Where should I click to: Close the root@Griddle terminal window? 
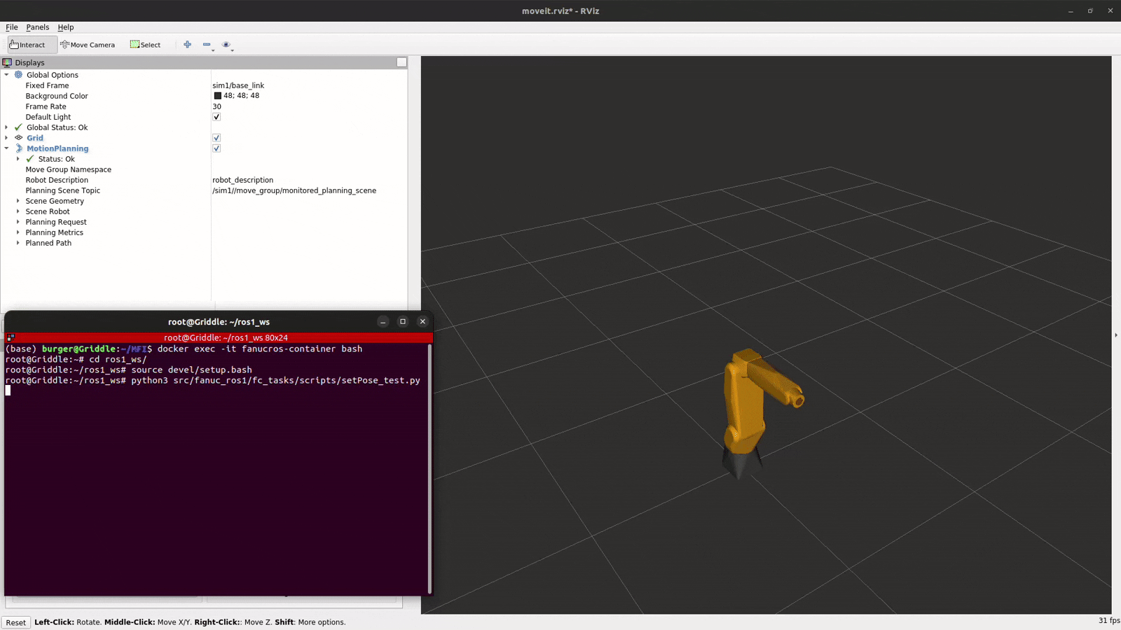point(422,322)
